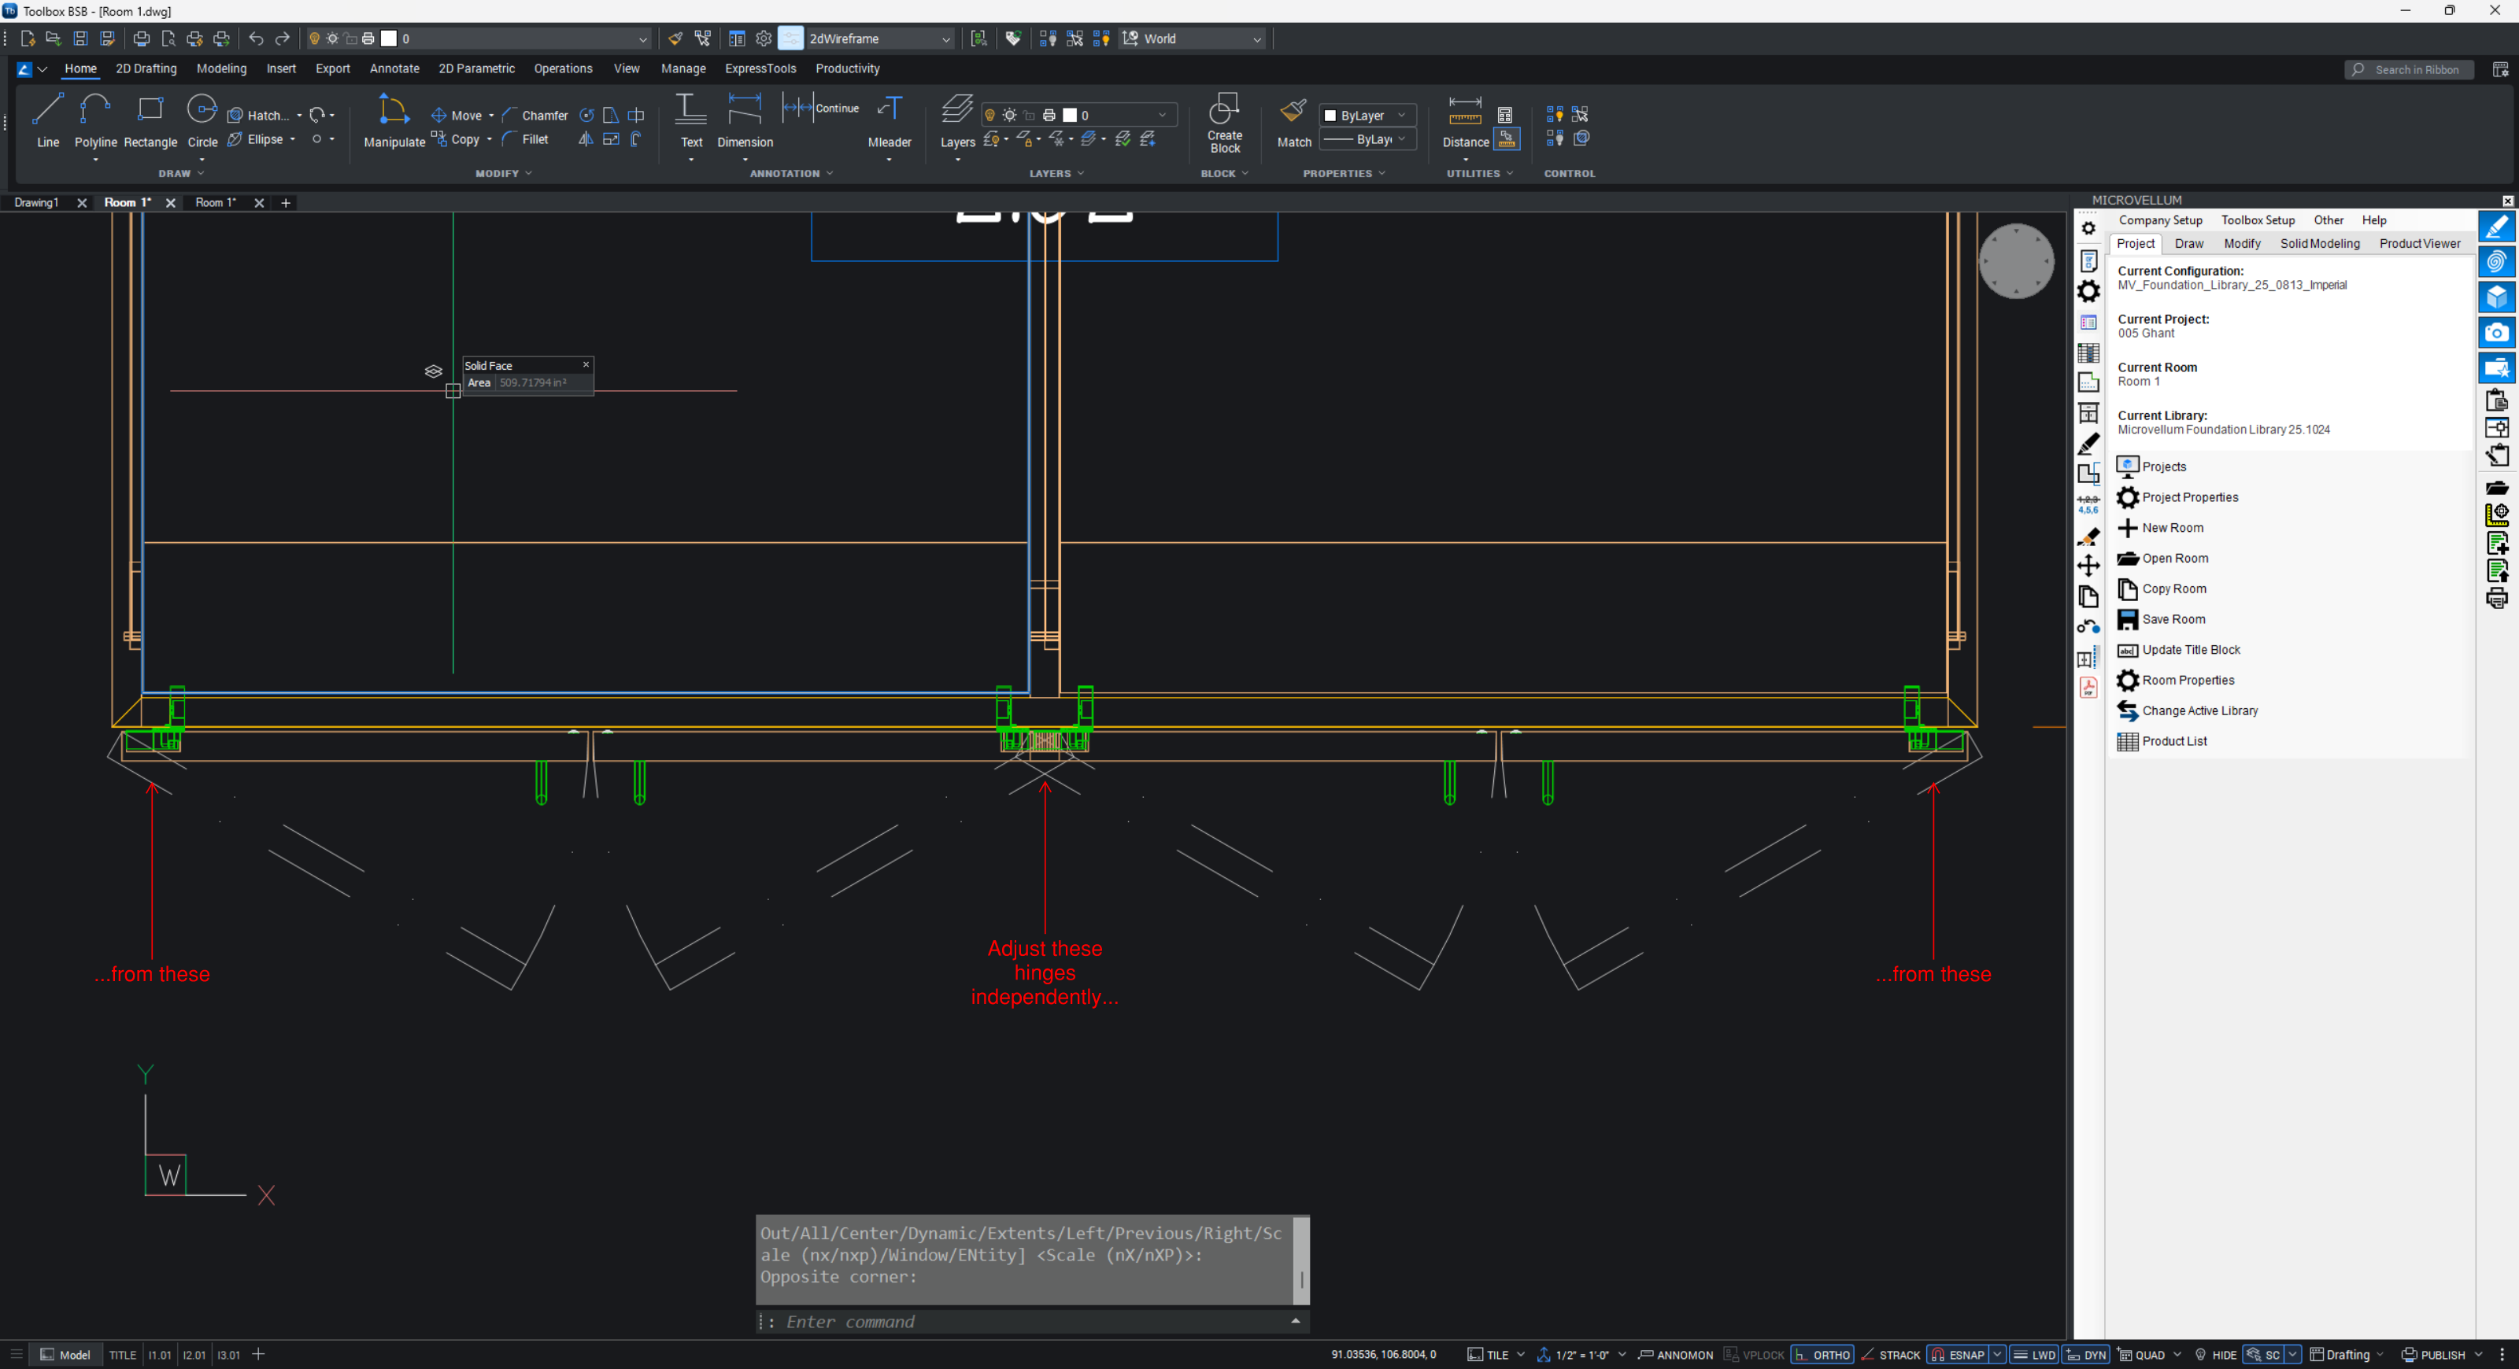Click the New Room link
Image resolution: width=2519 pixels, height=1369 pixels.
click(2172, 528)
